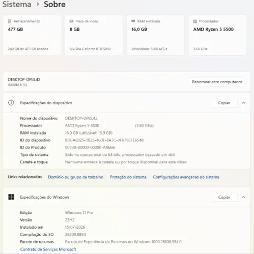Collapse the Especificações do dispositivo section
This screenshot has height=254, width=254.
(x=243, y=103)
